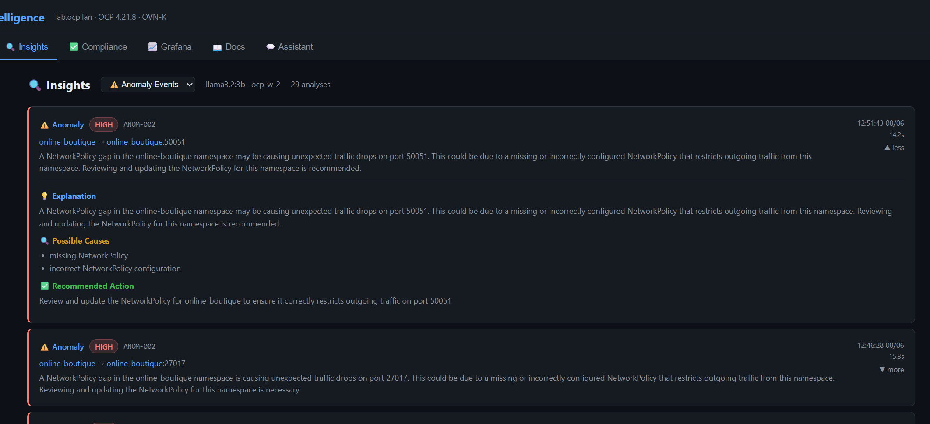Viewport: 930px width, 424px height.
Task: Click the Docs book icon
Action: click(x=217, y=47)
